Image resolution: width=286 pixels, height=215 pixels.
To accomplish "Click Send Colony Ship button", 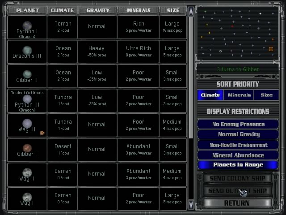I will (237, 178).
